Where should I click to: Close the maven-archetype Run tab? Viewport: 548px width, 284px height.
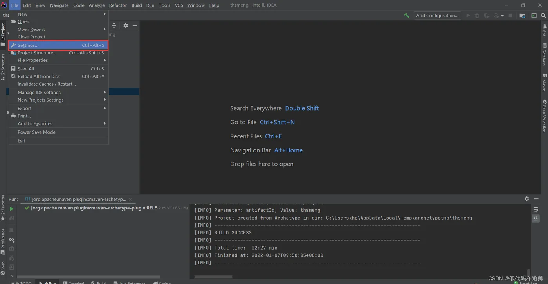point(130,199)
